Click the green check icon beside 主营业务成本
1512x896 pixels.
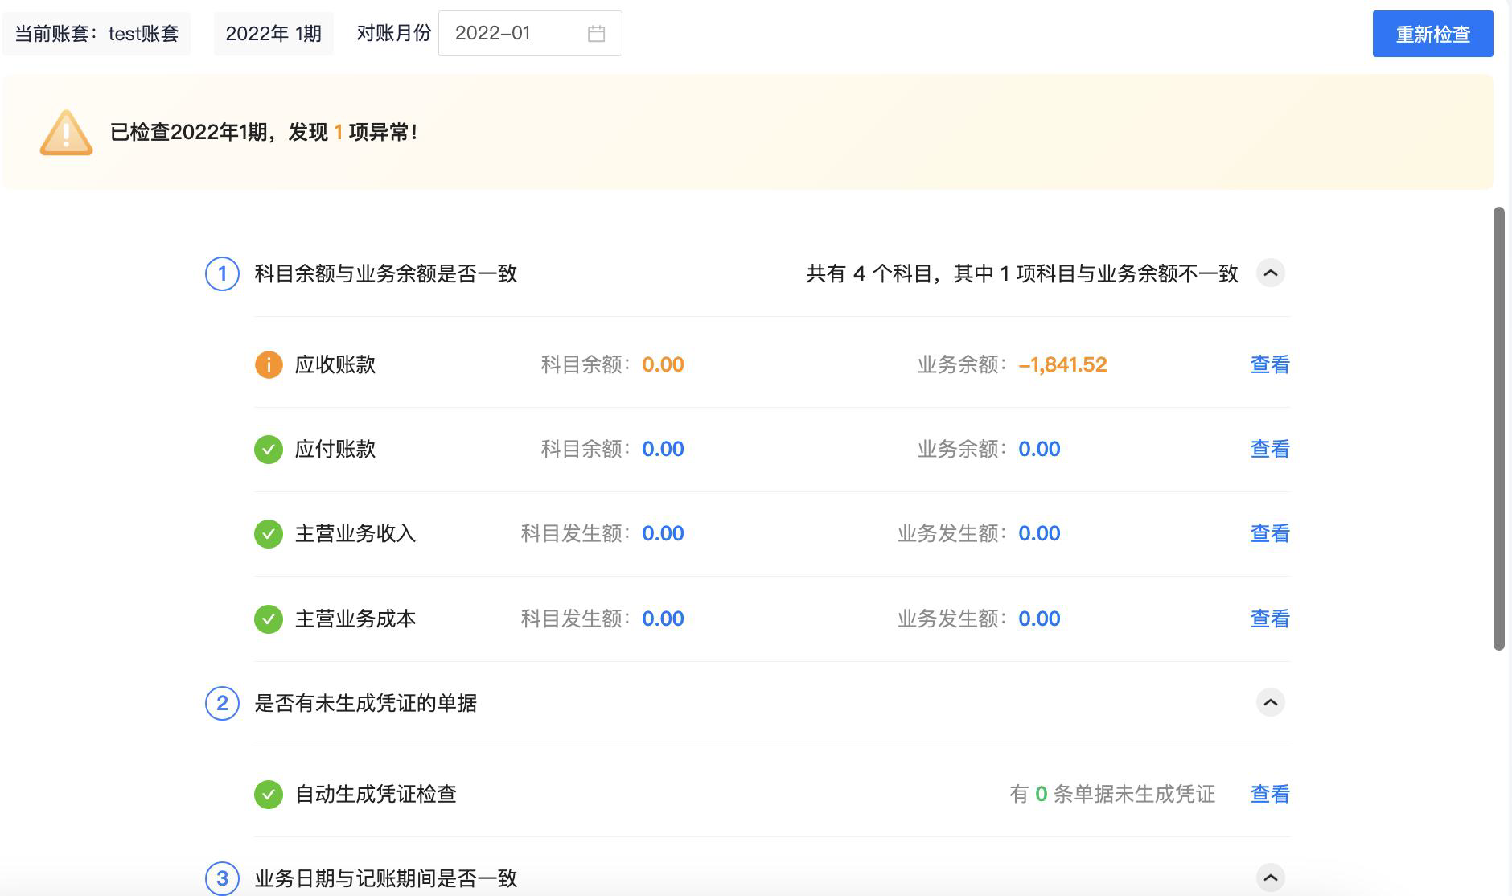[x=269, y=619]
